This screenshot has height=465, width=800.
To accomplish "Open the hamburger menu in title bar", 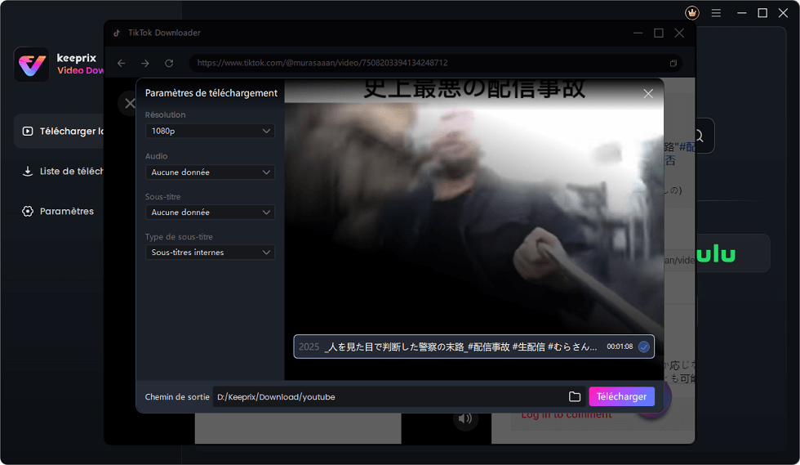I will (x=717, y=13).
